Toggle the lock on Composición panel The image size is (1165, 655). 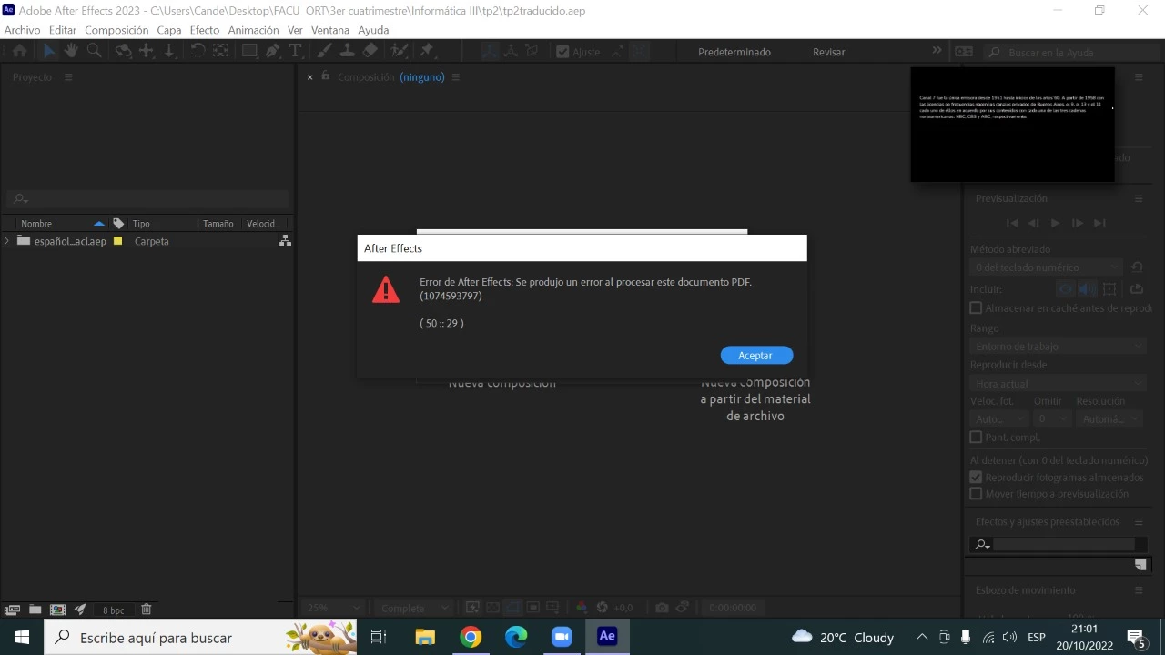326,76
